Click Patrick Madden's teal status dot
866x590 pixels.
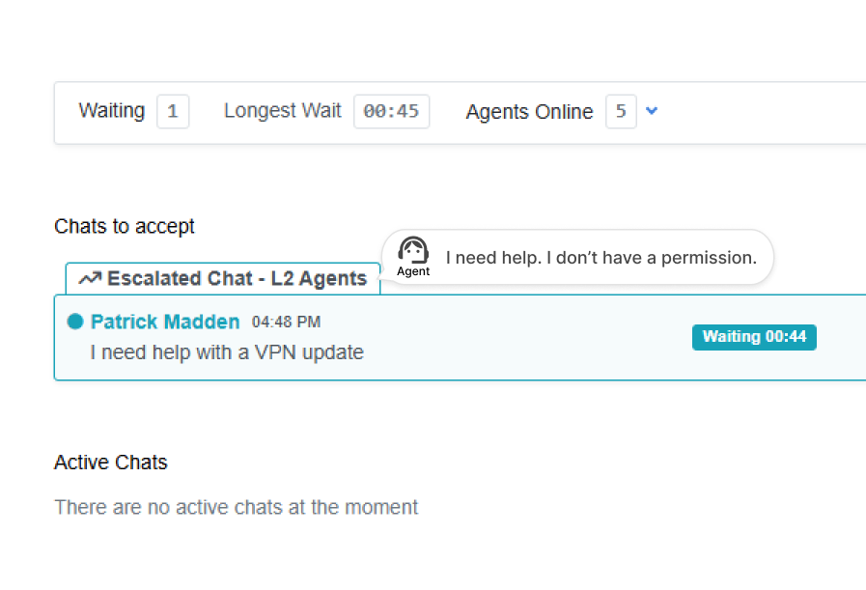(x=75, y=322)
